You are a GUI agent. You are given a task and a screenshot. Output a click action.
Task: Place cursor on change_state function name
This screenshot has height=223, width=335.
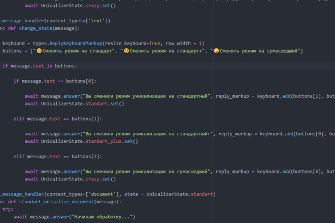(x=36, y=28)
